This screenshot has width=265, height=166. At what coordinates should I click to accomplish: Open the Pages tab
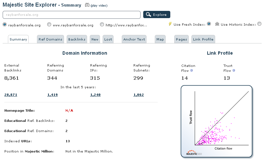pyautogui.click(x=182, y=39)
